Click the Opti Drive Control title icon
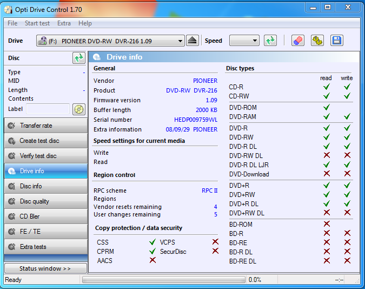The image size is (365, 289). pyautogui.click(x=8, y=10)
